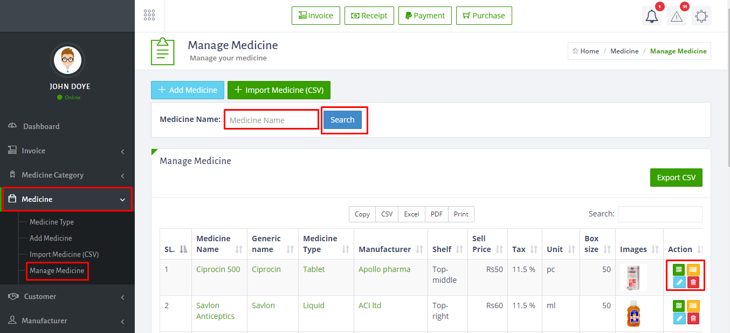Open the notification bell icon
Screen dimensions: 730x333
coord(652,16)
